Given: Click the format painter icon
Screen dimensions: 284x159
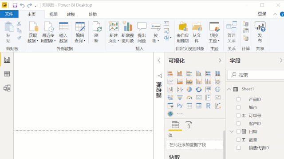Looking at the screenshot, I should point(19,38).
